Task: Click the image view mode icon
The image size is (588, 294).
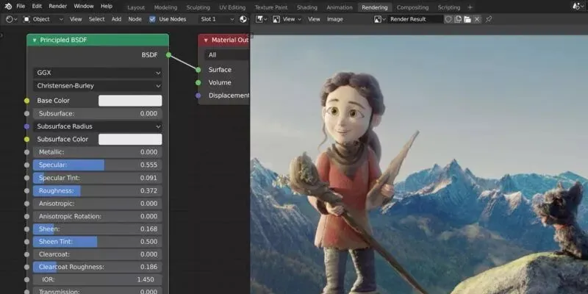Action: point(276,19)
